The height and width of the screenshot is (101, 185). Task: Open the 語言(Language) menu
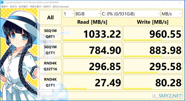coord(61,7)
